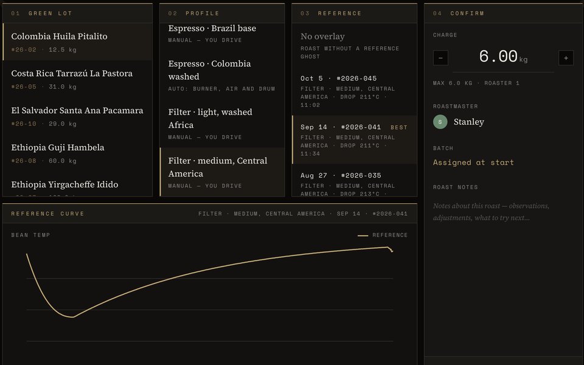584x365 pixels.
Task: Choose the No overlay reference option
Action: click(354, 45)
